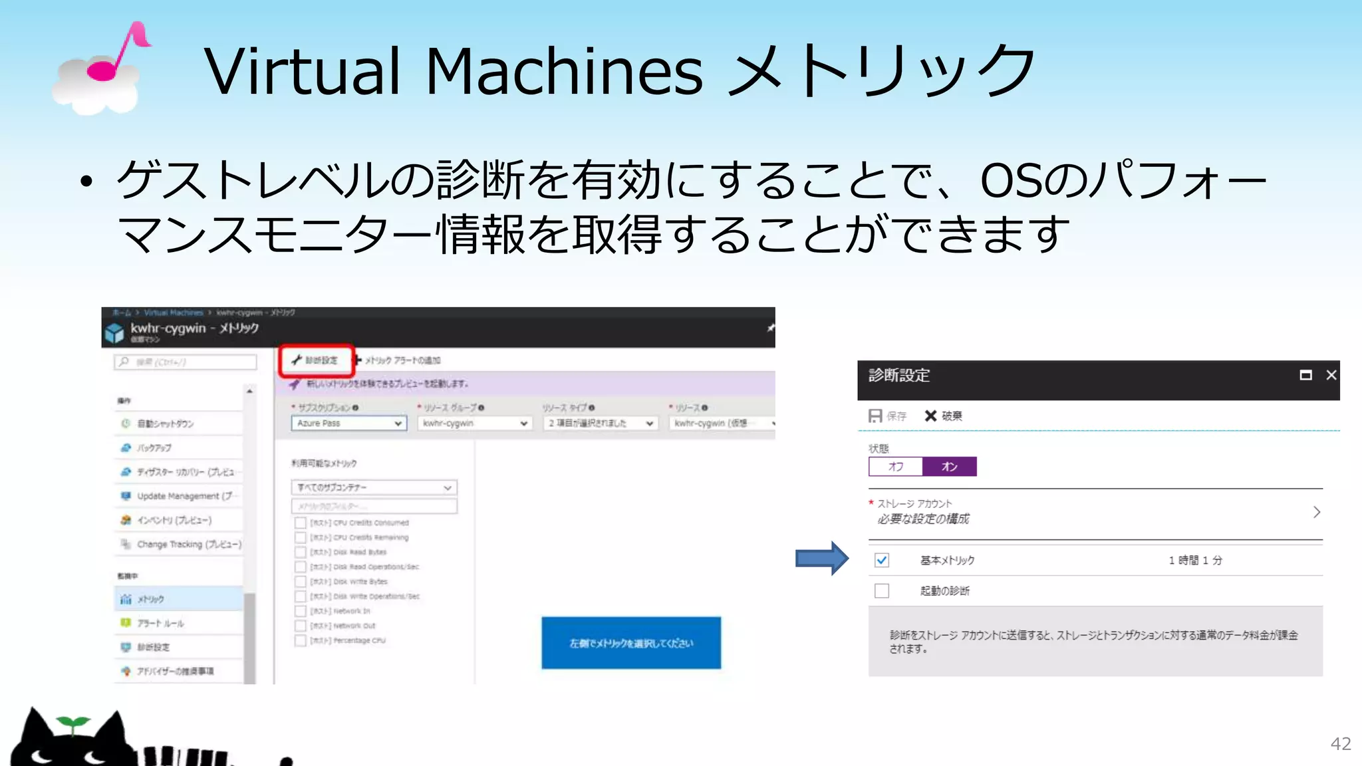
Task: Click the info icon next to サブスクリプション
Action: 356,408
